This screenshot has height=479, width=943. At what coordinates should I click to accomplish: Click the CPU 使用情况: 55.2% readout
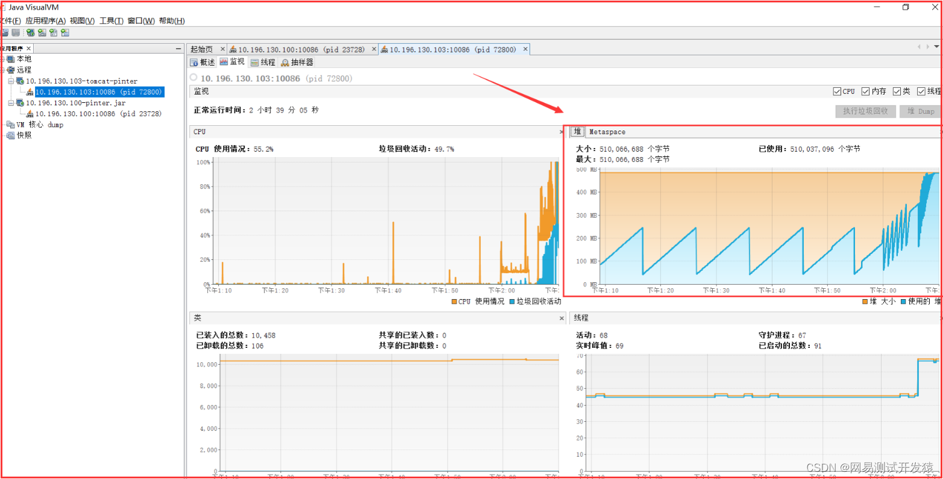point(234,149)
